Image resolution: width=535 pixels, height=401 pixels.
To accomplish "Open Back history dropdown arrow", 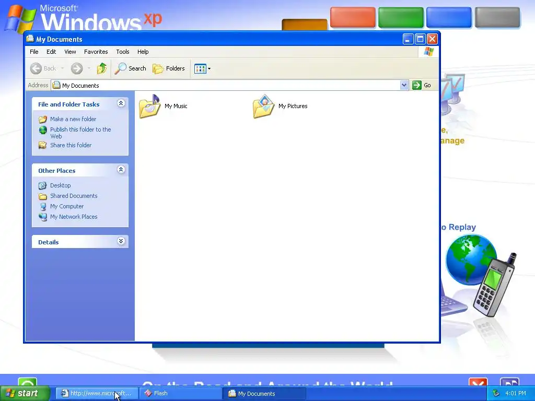I will tap(63, 68).
